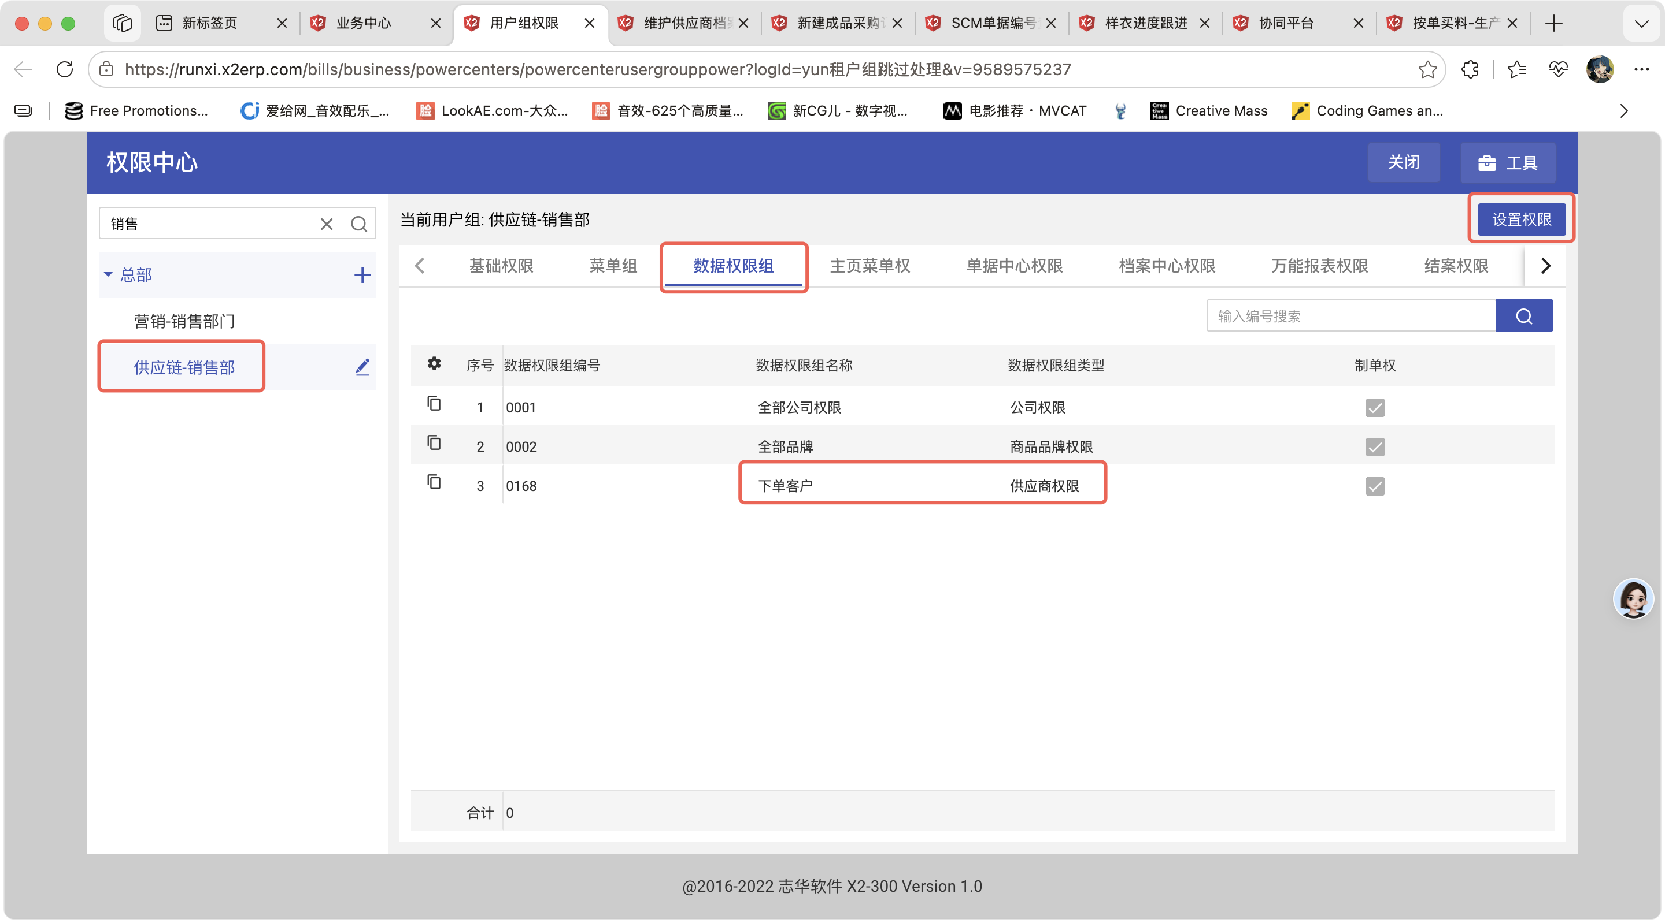Viewport: 1665px width, 923px height.
Task: Click the 输入编号搜索 input field
Action: pyautogui.click(x=1351, y=315)
